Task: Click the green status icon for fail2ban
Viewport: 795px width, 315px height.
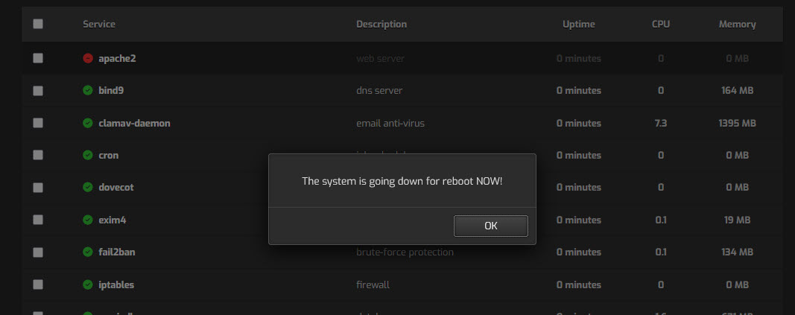Action: (88, 252)
